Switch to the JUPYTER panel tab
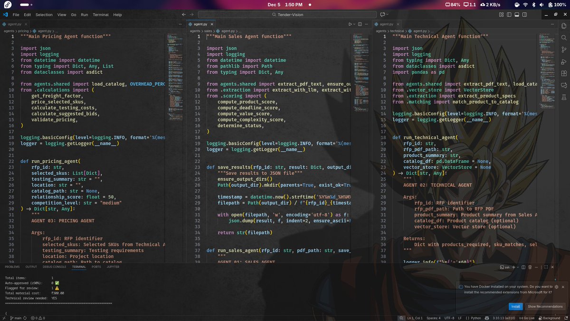Screen dimensions: 570x321 point(113,267)
